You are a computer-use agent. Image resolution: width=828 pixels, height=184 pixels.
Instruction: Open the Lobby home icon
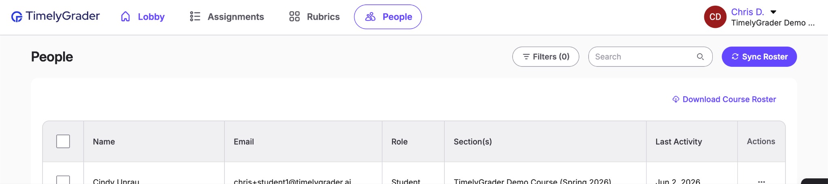click(x=126, y=17)
